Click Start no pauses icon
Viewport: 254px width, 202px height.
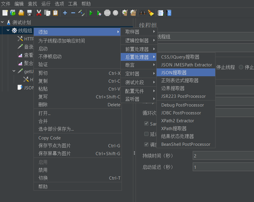coord(99,13)
